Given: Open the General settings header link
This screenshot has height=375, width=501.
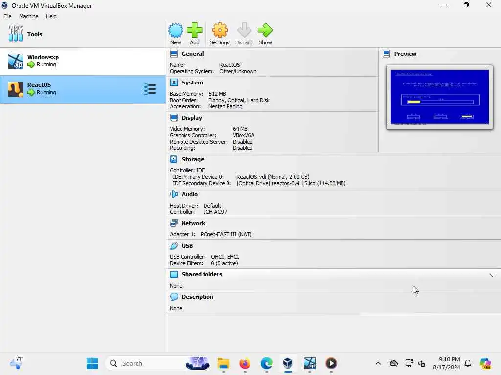Looking at the screenshot, I should (x=193, y=54).
